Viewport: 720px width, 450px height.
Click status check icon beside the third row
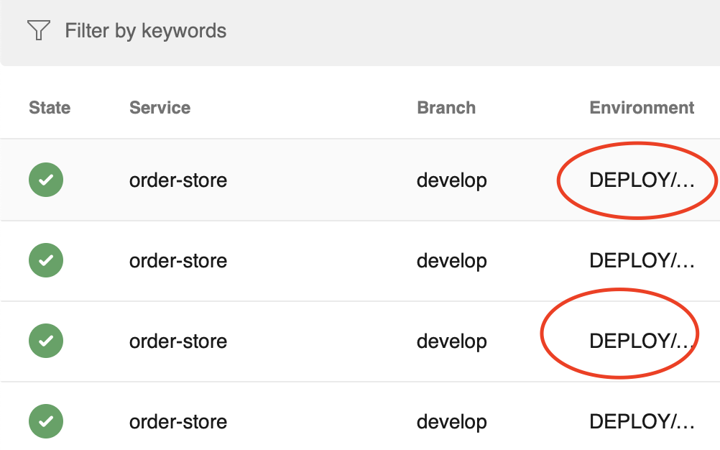[x=45, y=341]
